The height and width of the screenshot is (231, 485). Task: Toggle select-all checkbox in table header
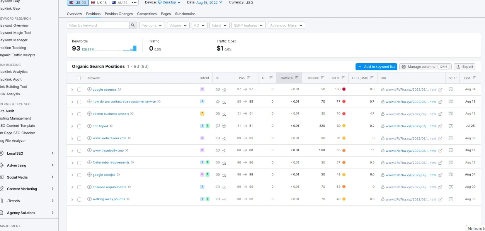click(79, 78)
